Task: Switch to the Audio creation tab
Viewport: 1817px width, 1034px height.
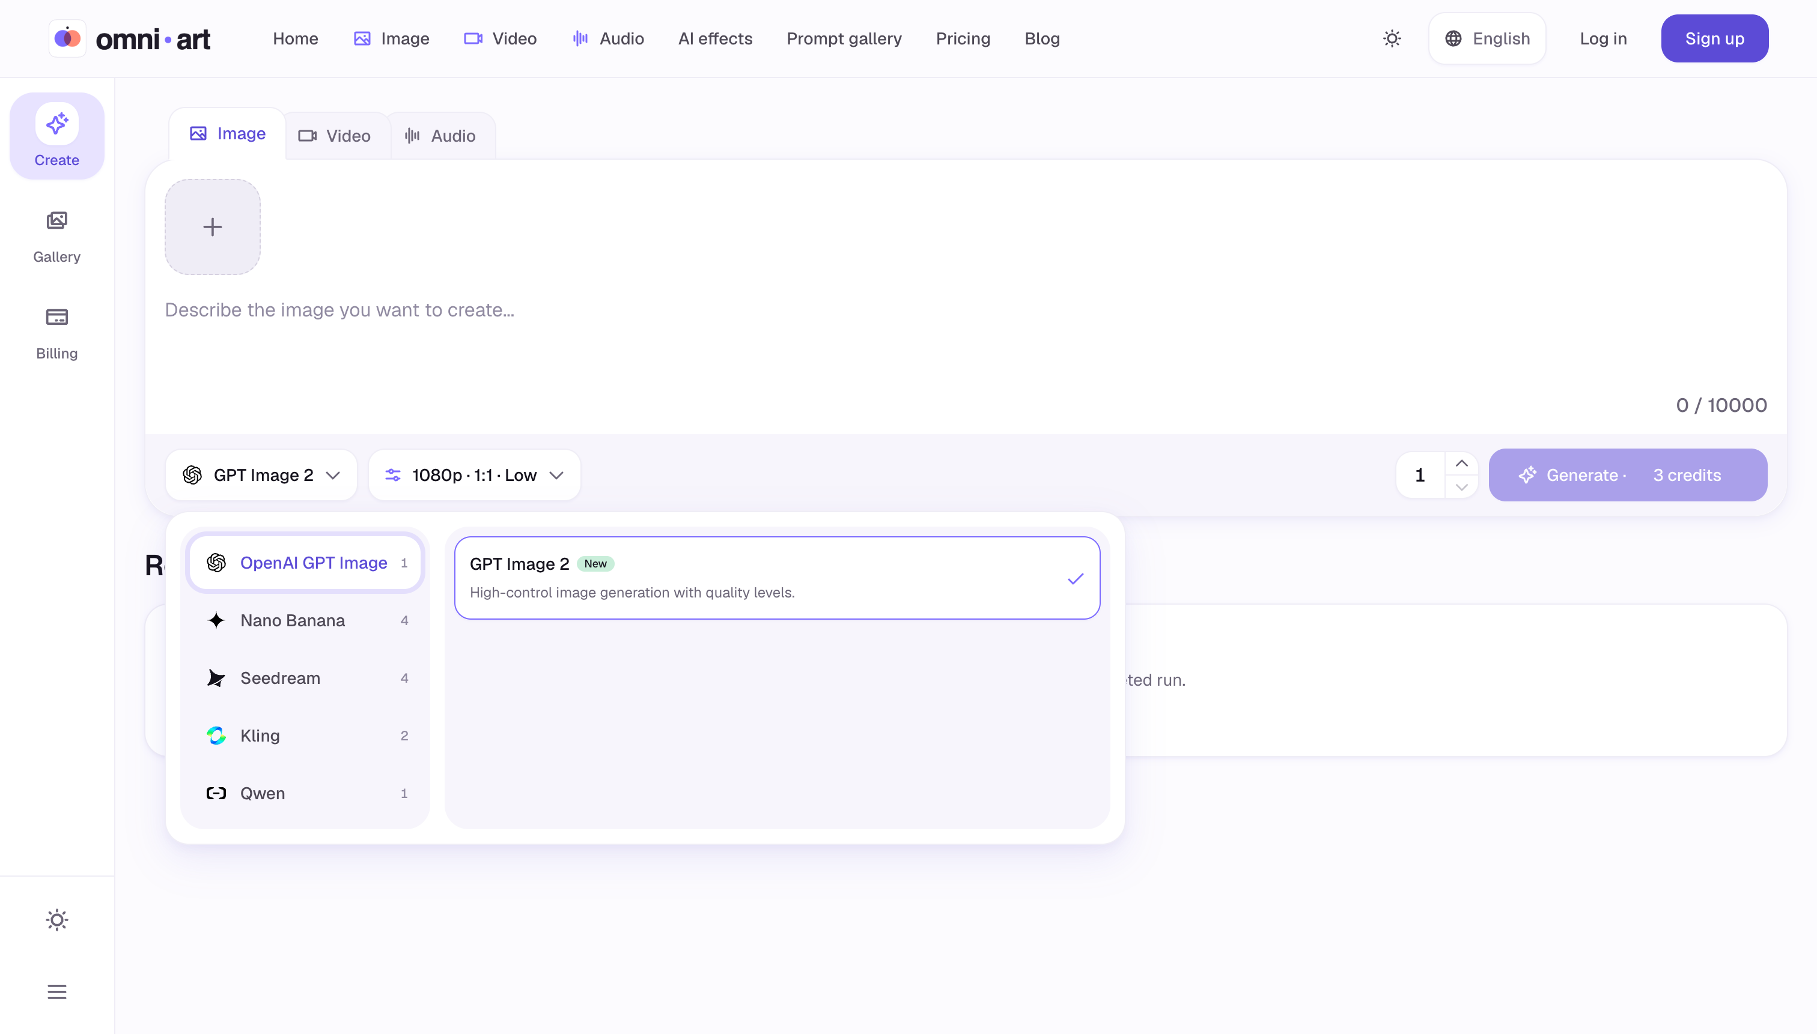Action: click(x=440, y=136)
